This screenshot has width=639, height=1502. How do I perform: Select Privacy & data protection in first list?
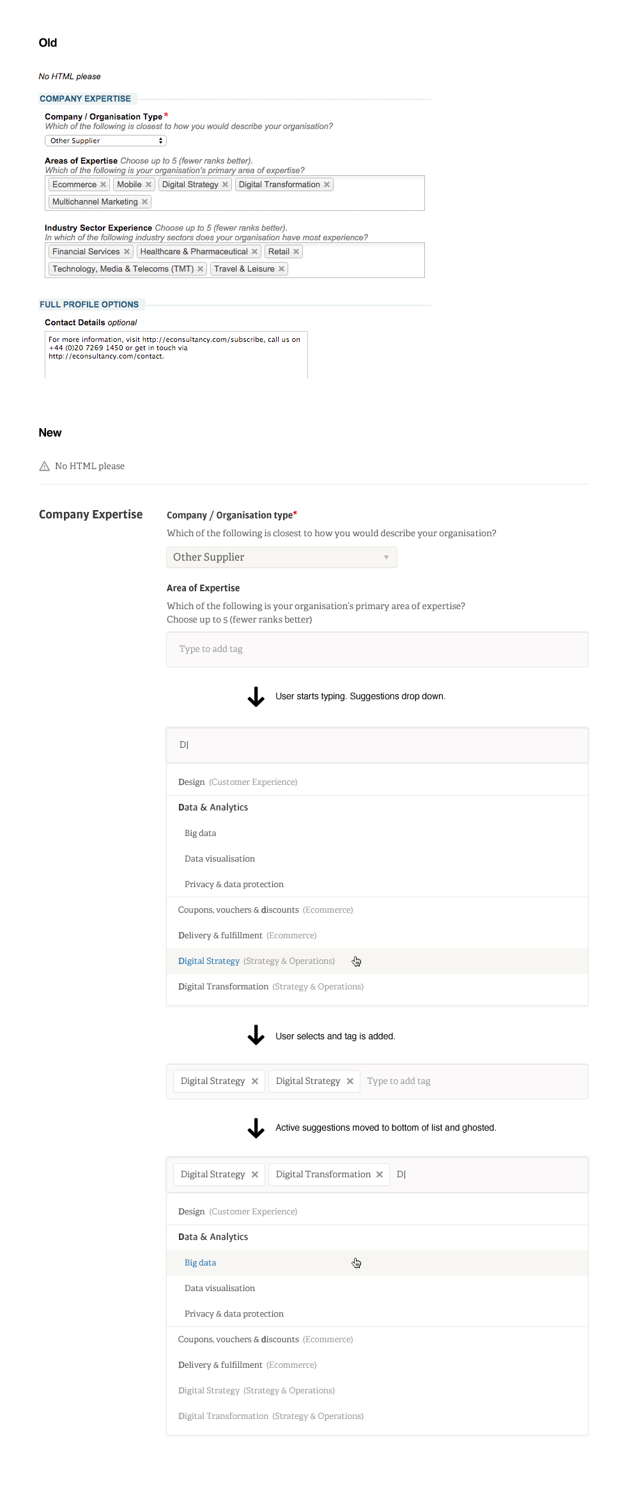[x=234, y=885]
